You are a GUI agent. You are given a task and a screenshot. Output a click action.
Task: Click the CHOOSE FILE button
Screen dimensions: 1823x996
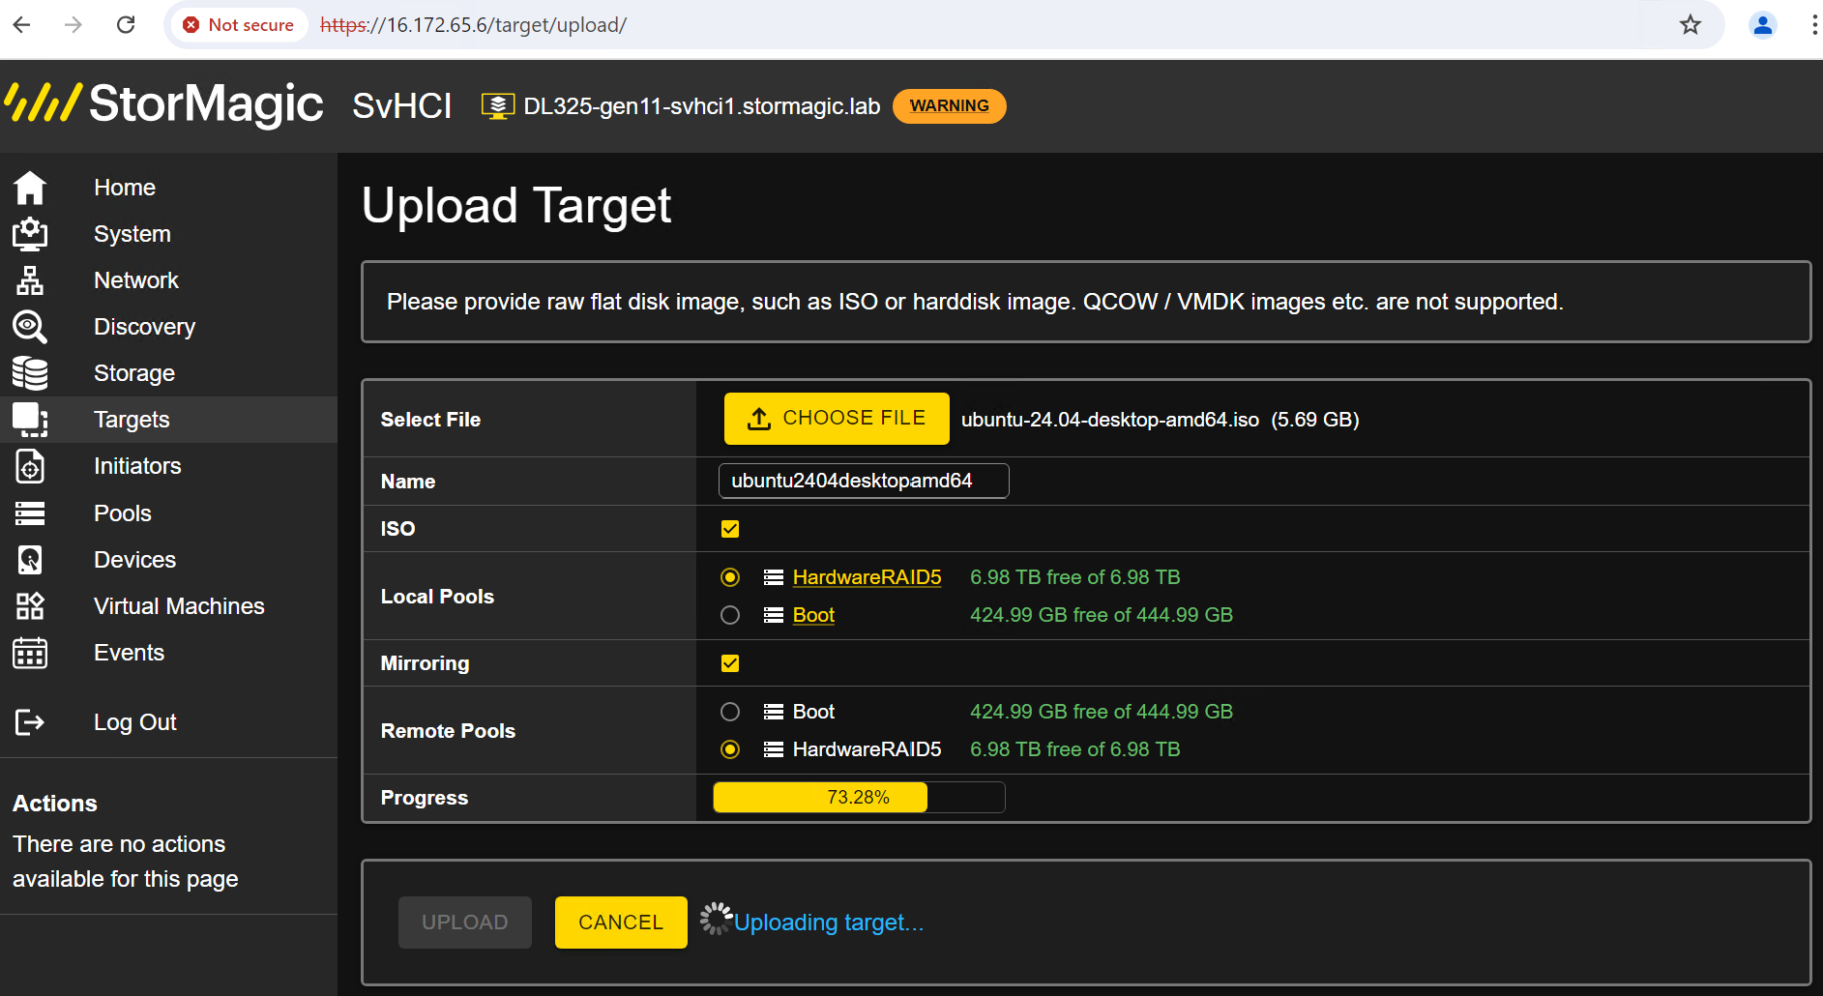837,419
